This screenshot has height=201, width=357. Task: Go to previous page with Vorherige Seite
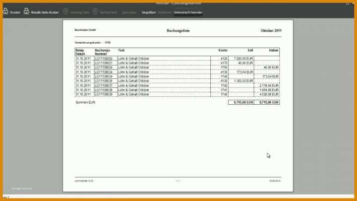point(76,12)
